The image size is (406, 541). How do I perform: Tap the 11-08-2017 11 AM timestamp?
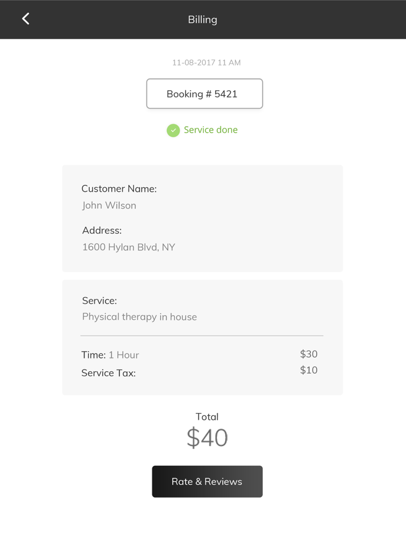(x=206, y=63)
